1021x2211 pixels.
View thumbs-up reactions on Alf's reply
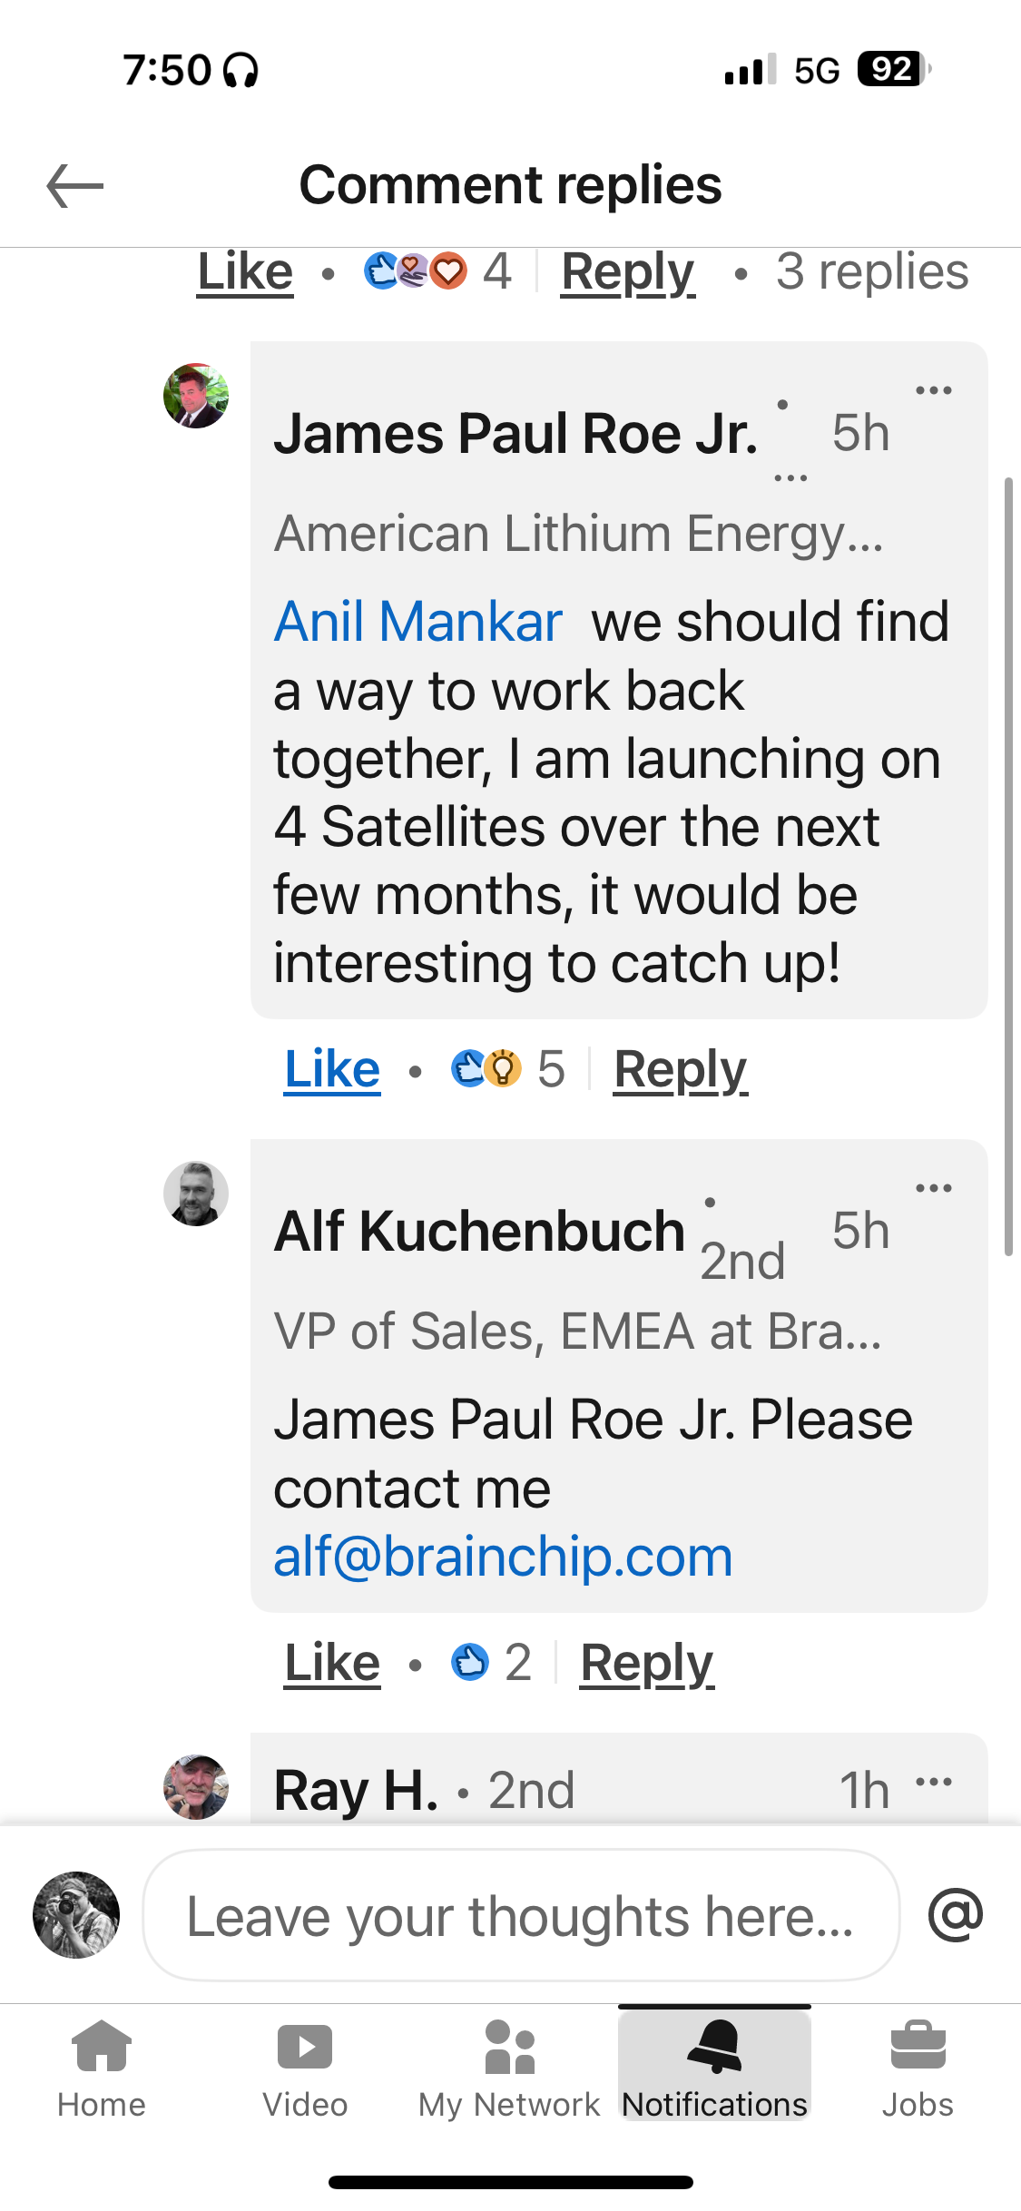pyautogui.click(x=491, y=1663)
